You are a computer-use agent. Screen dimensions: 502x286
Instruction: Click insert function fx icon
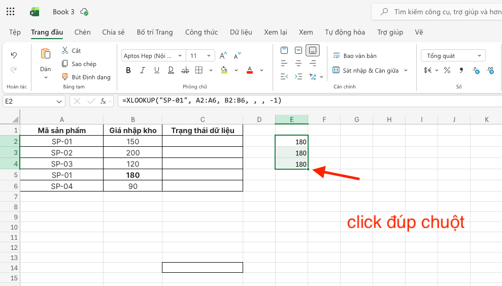pos(103,101)
